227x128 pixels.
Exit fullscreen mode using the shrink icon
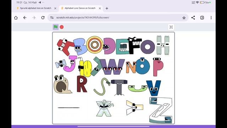(x=171, y=27)
